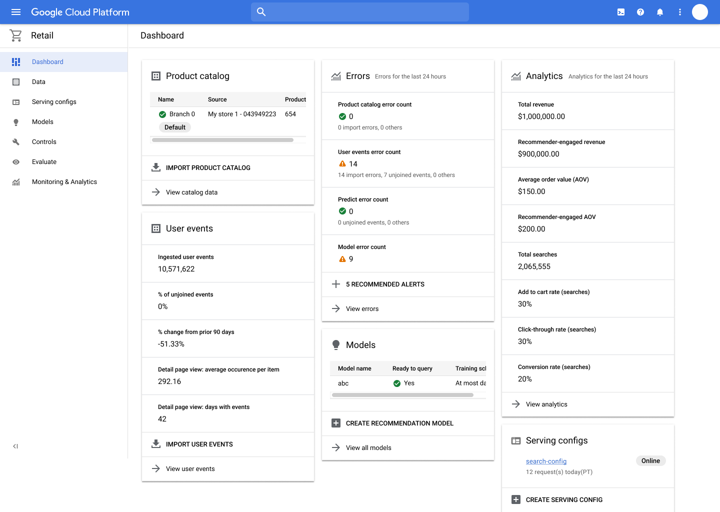Open Models in the sidebar
This screenshot has width=720, height=512.
pyautogui.click(x=64, y=122)
